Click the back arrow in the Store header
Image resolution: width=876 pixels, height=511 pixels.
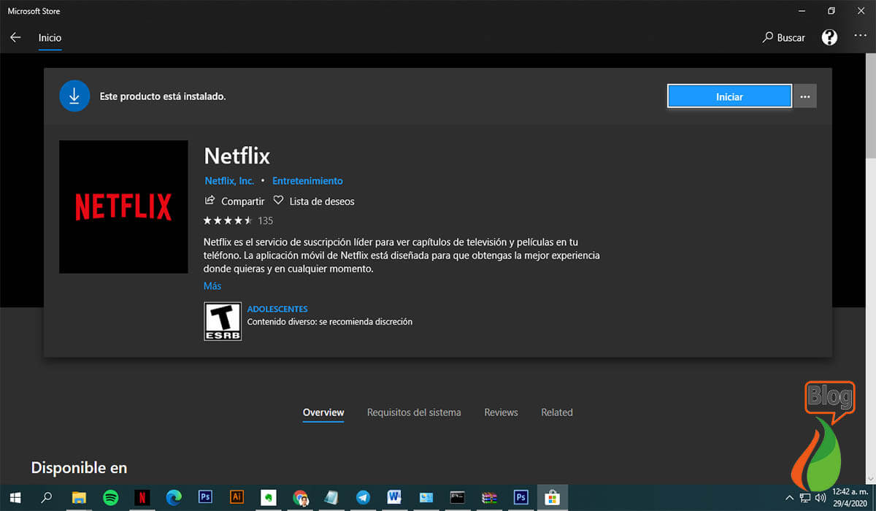pyautogui.click(x=15, y=37)
